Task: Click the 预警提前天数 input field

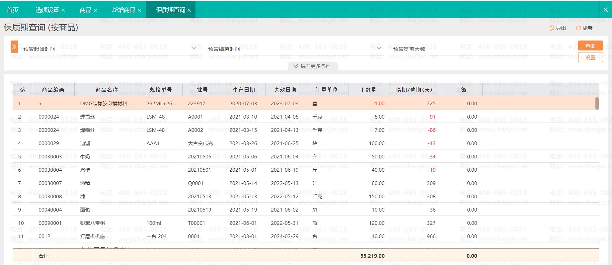Action: tap(499, 49)
